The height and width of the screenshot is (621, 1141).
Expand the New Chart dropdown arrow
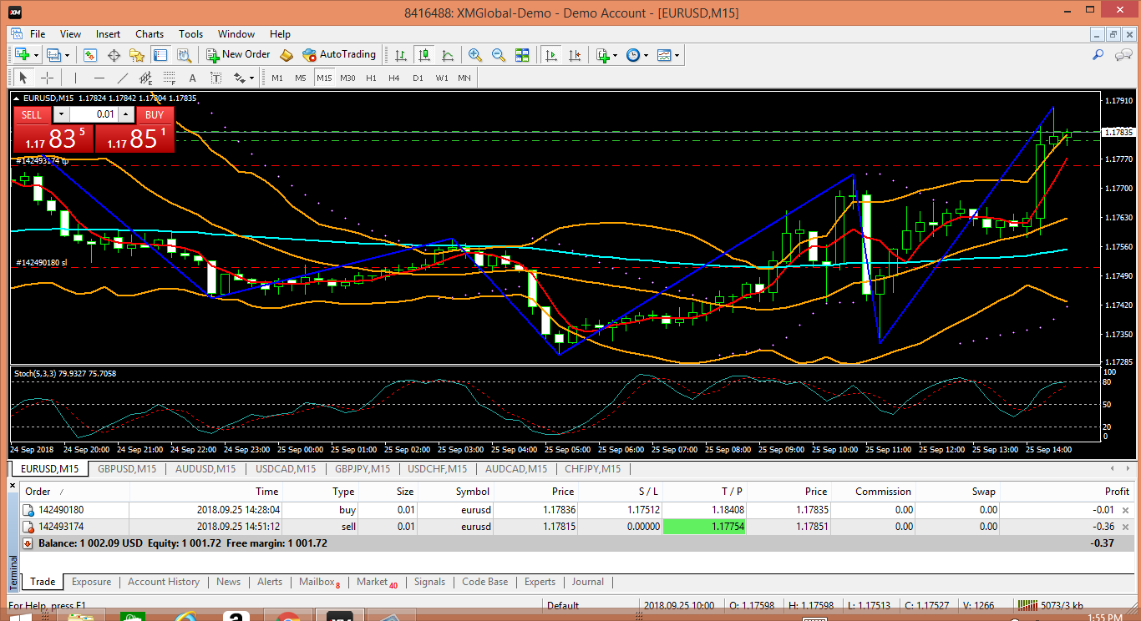[37, 55]
